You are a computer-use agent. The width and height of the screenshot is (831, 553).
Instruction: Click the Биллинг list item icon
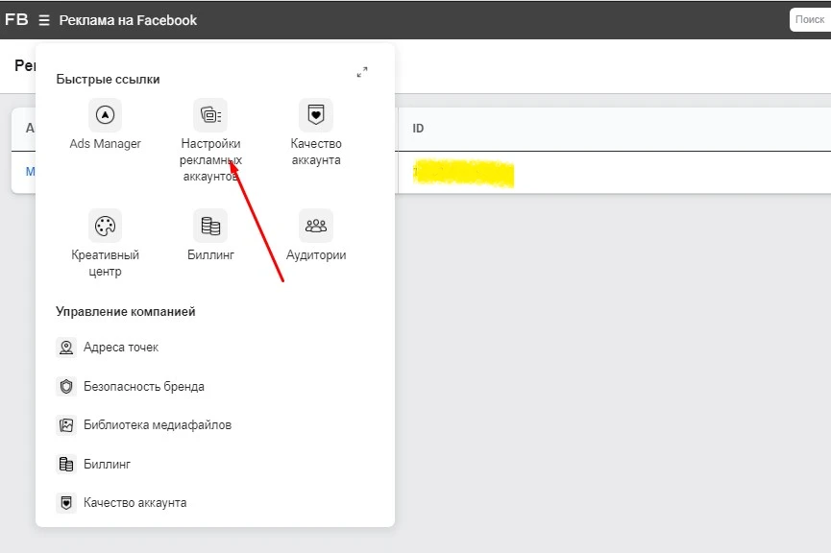click(66, 464)
